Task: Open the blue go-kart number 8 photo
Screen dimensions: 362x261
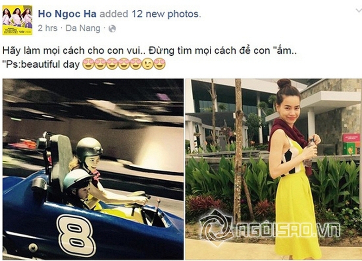Action: click(93, 169)
